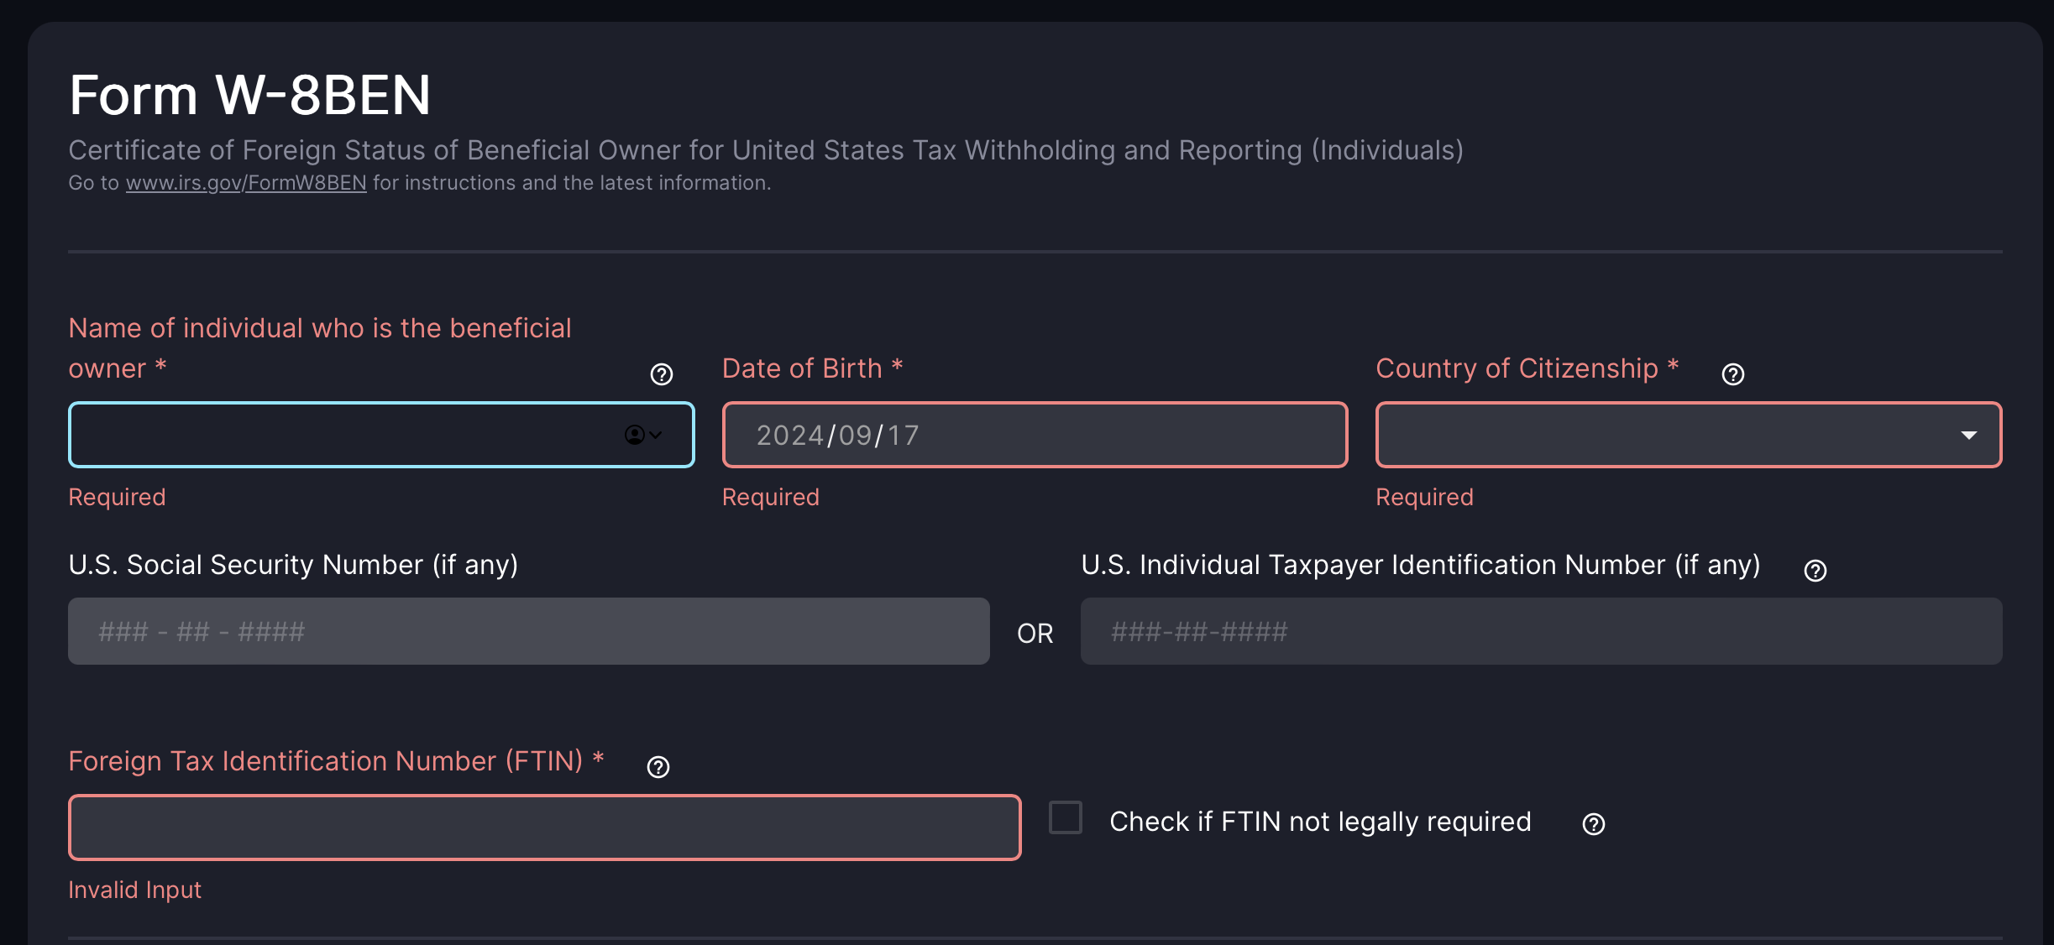Click the 'Country of Citizenship *' label

tap(1527, 368)
